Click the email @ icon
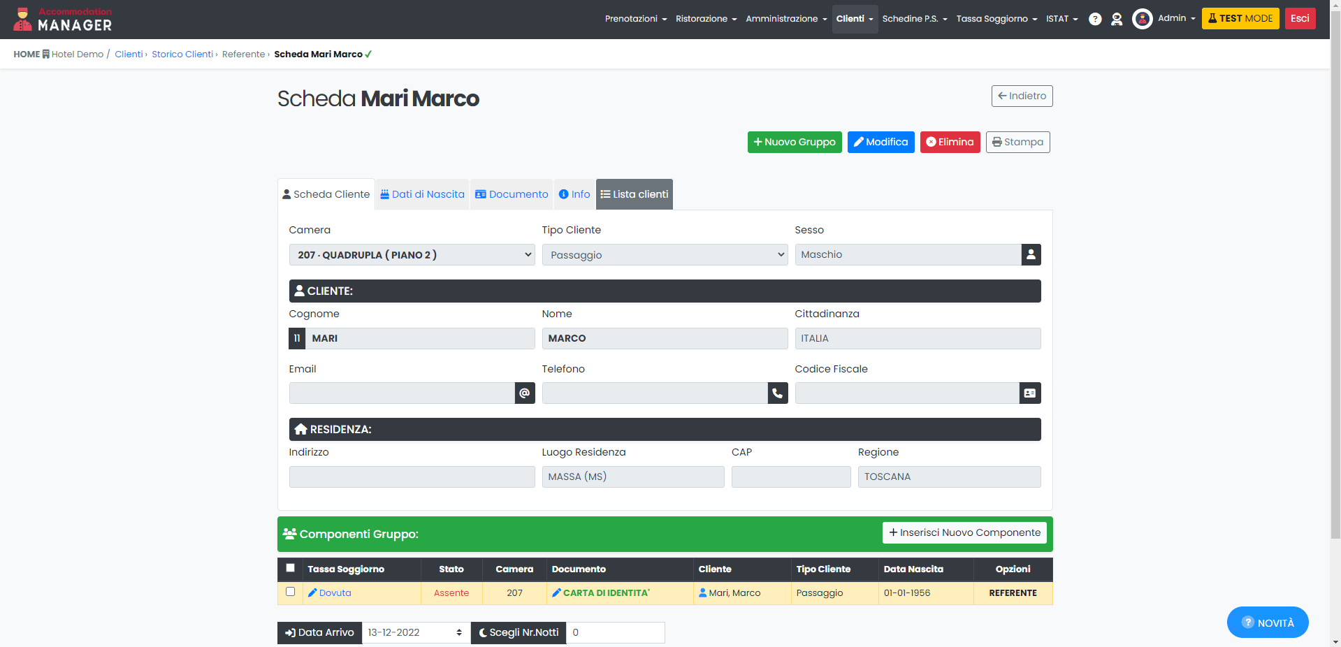This screenshot has width=1341, height=647. coord(525,393)
